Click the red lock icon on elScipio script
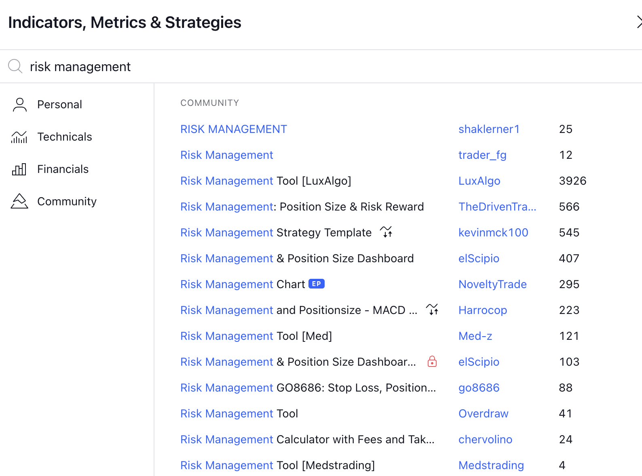The image size is (642, 476). (432, 361)
